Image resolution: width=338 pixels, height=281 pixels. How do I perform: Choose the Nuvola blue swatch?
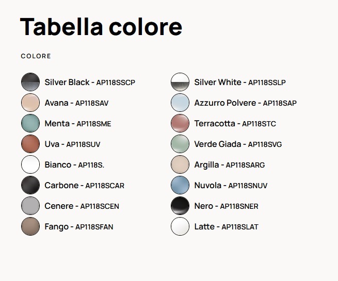(x=180, y=185)
